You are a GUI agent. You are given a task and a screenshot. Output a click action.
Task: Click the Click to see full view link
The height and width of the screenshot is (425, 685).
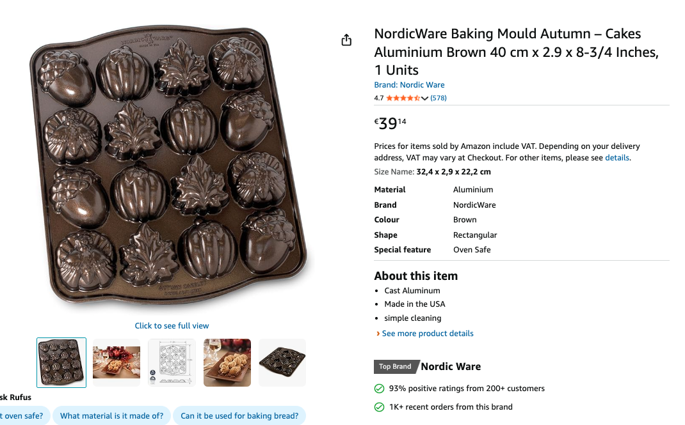click(172, 325)
